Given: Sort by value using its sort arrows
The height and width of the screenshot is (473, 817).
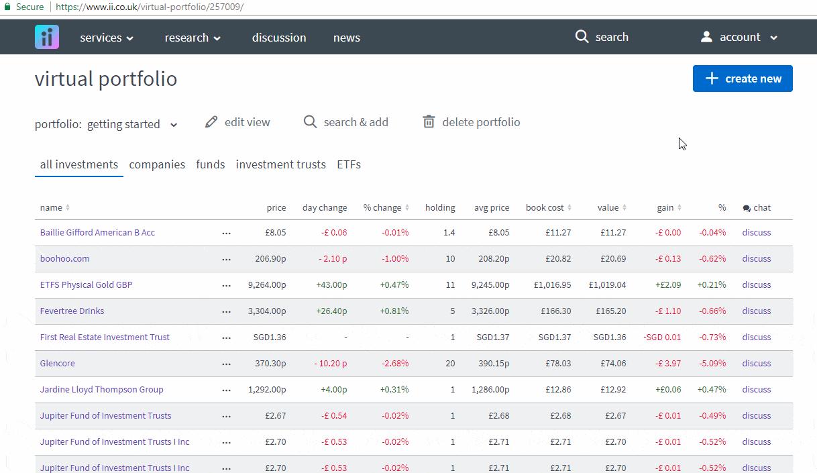Looking at the screenshot, I should click(624, 208).
